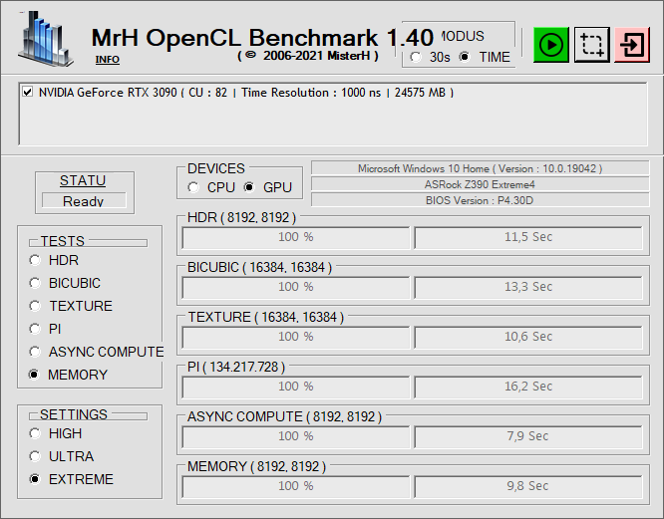Click the 'Microsoft Windows 10 Home' version field

pos(480,168)
